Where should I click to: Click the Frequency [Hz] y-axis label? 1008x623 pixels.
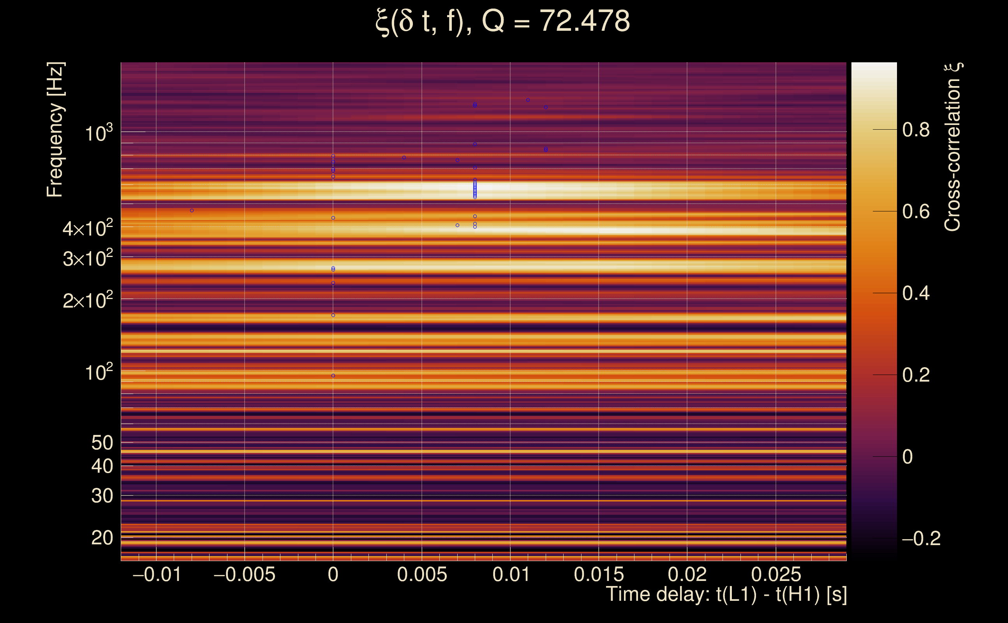click(x=55, y=130)
